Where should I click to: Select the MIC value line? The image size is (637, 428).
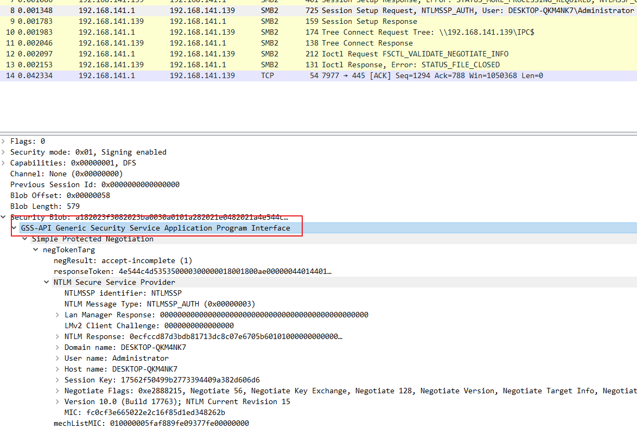(145, 413)
